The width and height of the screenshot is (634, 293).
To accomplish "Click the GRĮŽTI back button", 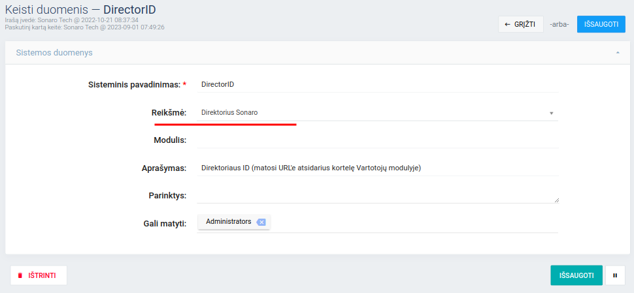I will pos(520,24).
